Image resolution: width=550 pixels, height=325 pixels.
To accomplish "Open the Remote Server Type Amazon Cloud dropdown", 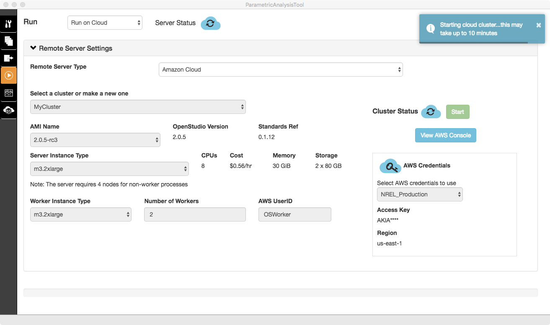I will tap(280, 70).
